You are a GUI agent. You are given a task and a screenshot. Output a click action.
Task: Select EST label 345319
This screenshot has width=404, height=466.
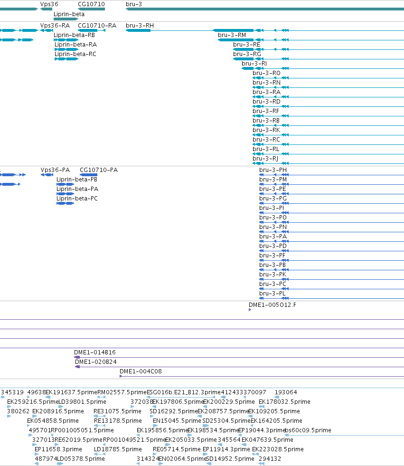point(12,392)
